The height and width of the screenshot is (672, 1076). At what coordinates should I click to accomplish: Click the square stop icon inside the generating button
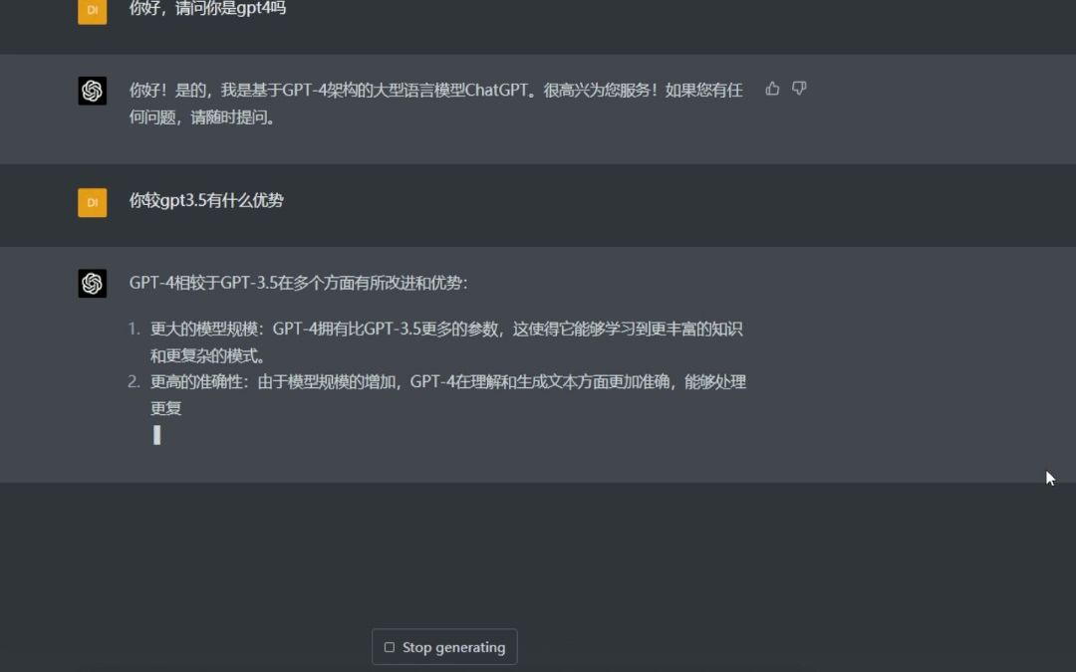point(389,646)
